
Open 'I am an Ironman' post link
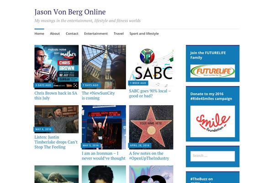coord(104,156)
